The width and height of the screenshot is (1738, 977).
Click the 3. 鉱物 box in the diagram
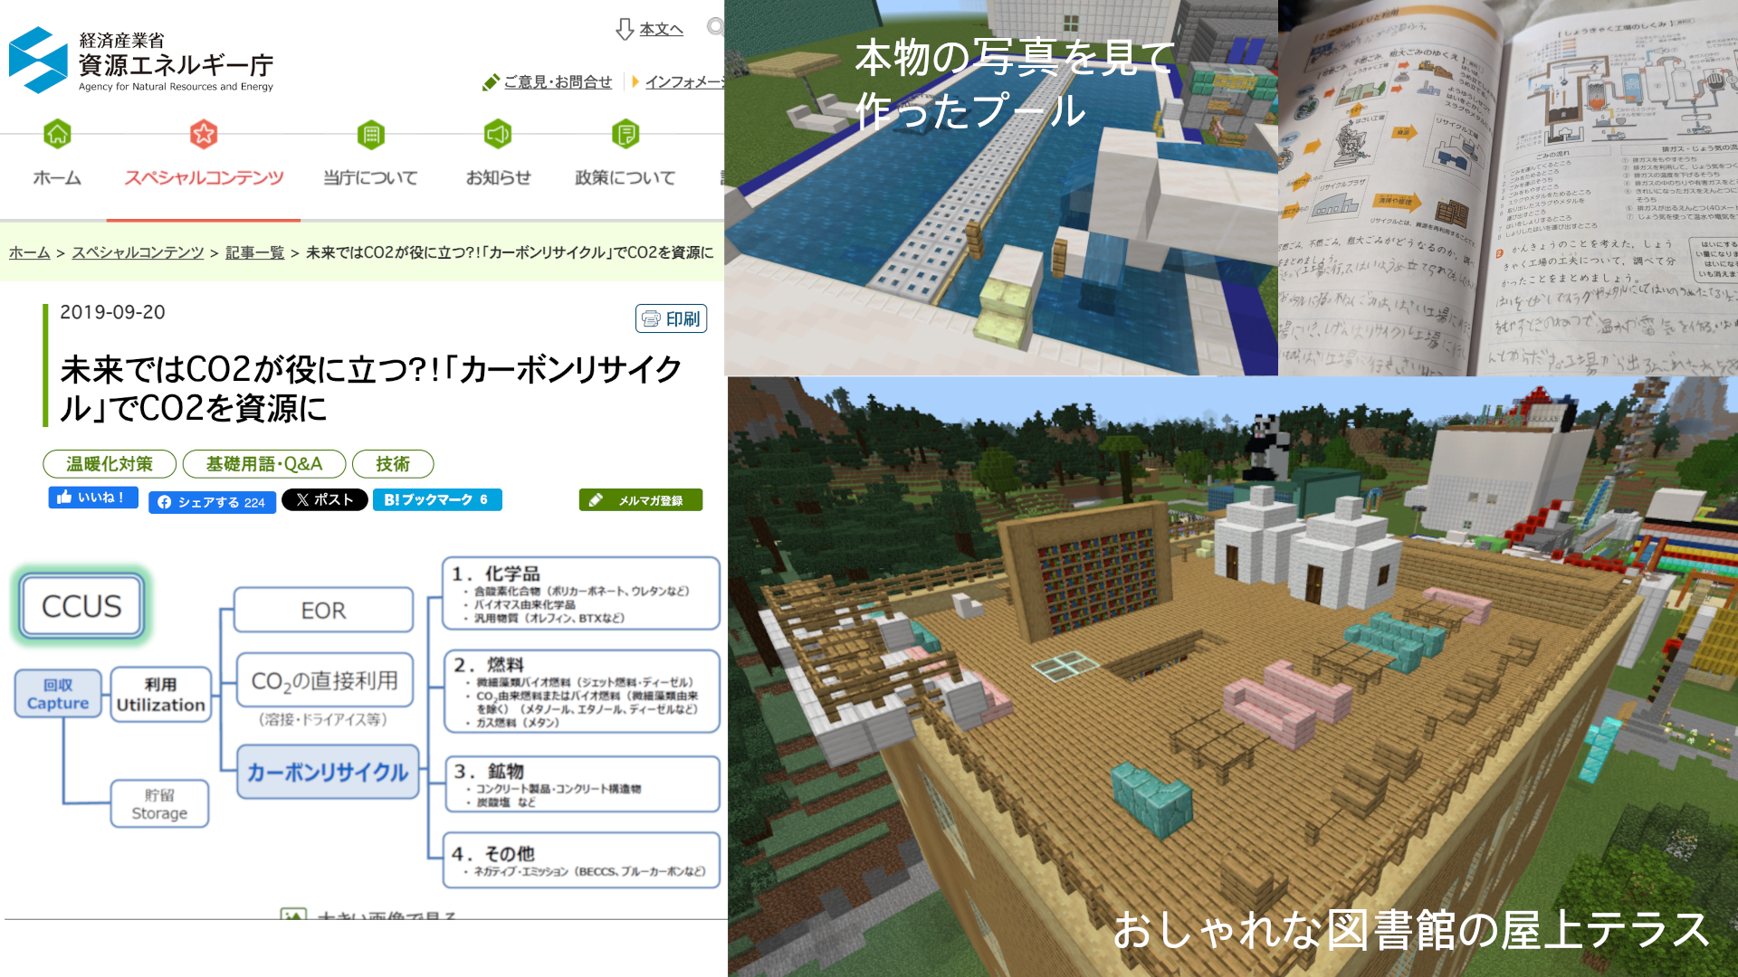tap(582, 784)
